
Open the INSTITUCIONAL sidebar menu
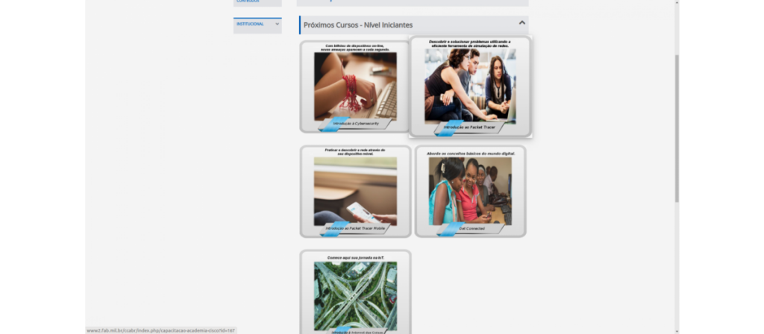click(257, 25)
